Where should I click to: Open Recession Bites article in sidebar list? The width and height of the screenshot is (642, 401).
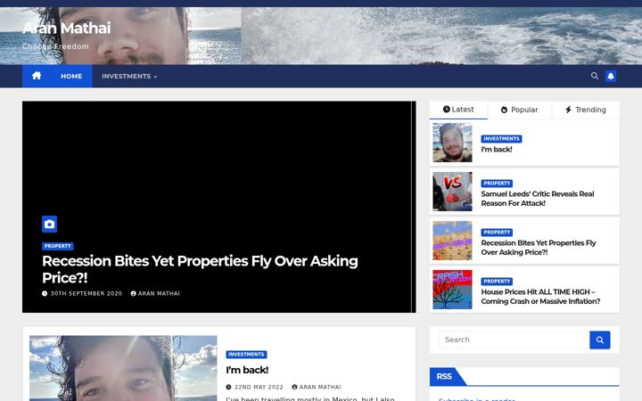(539, 248)
